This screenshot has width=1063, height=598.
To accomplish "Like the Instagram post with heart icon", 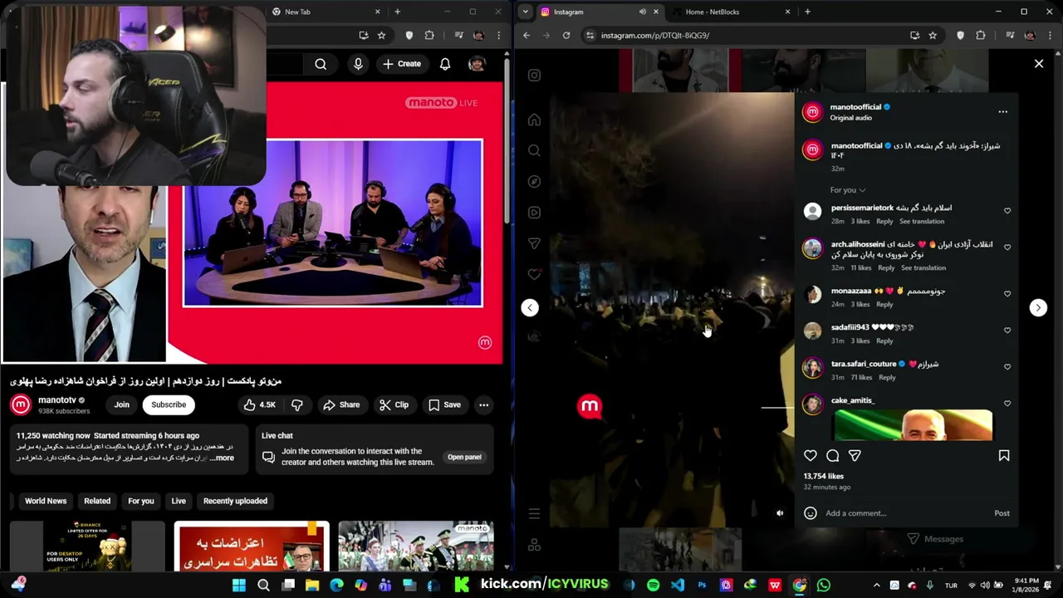I will 811,455.
